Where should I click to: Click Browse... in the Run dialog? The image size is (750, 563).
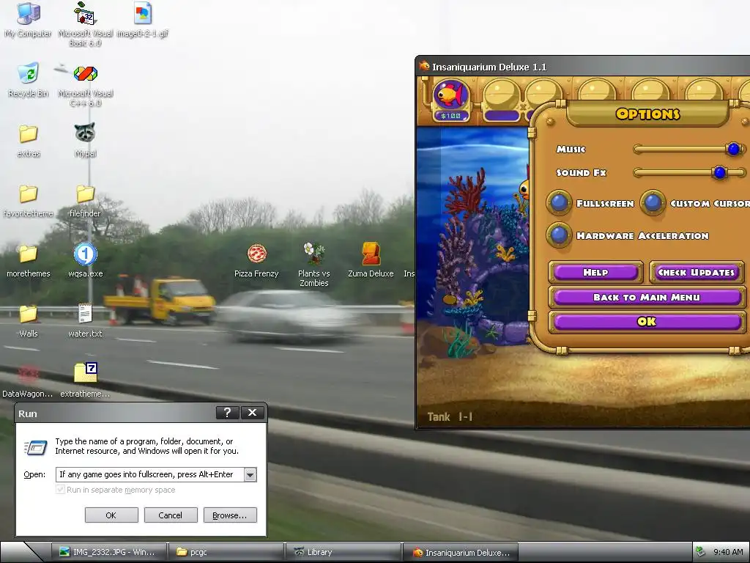(229, 515)
